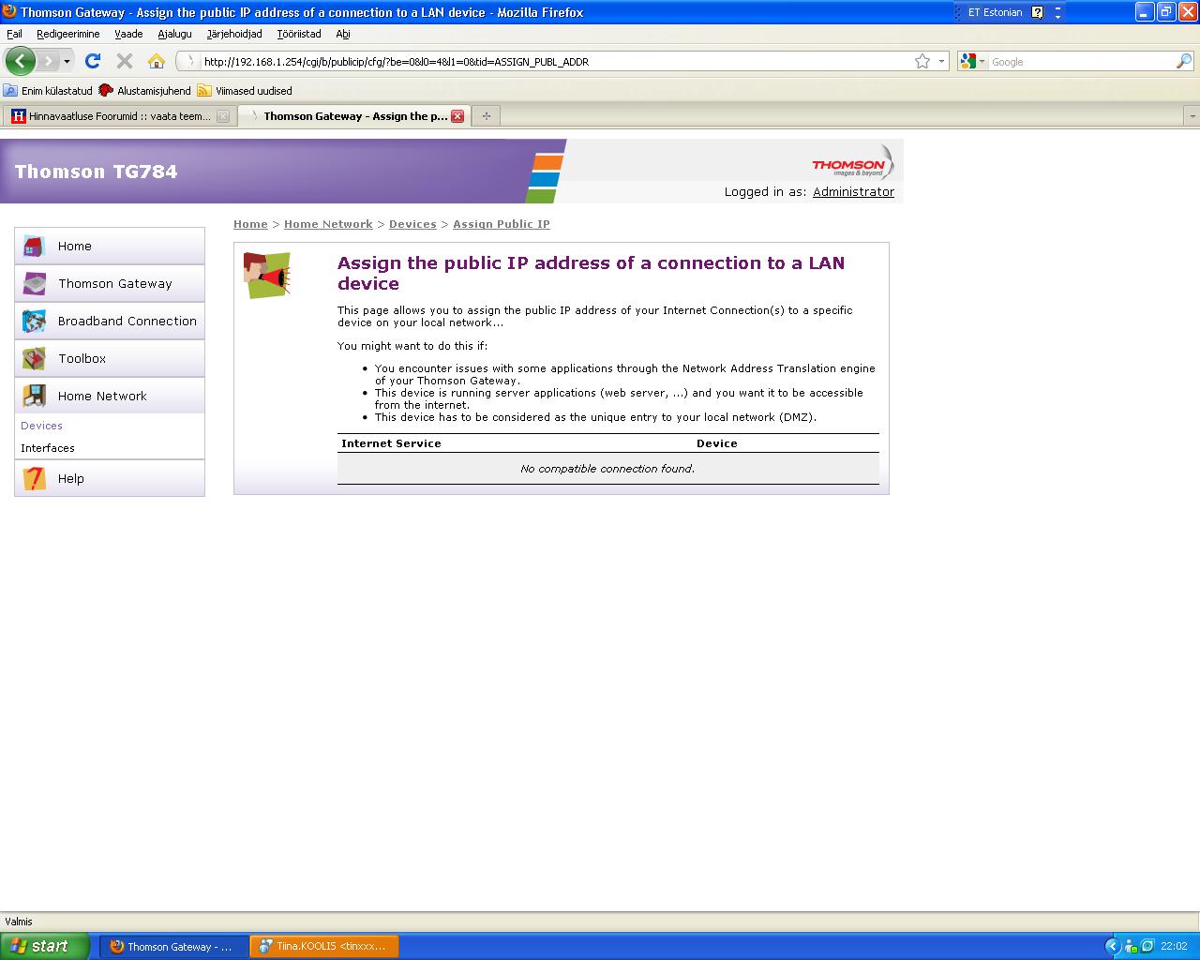Select the Devices submenu link
This screenshot has width=1200, height=960.
coord(41,426)
